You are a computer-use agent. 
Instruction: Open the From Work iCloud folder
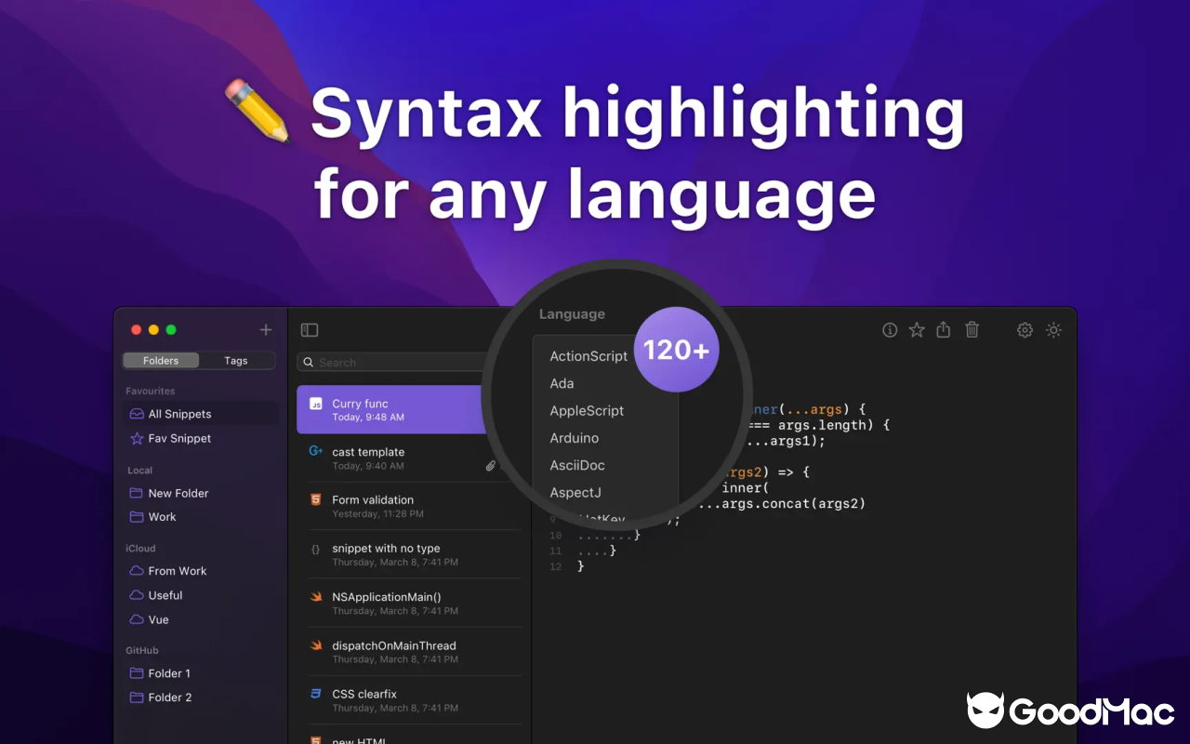(177, 571)
